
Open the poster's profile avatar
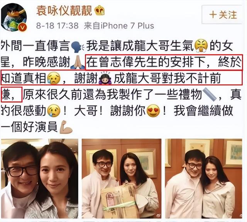14,17
